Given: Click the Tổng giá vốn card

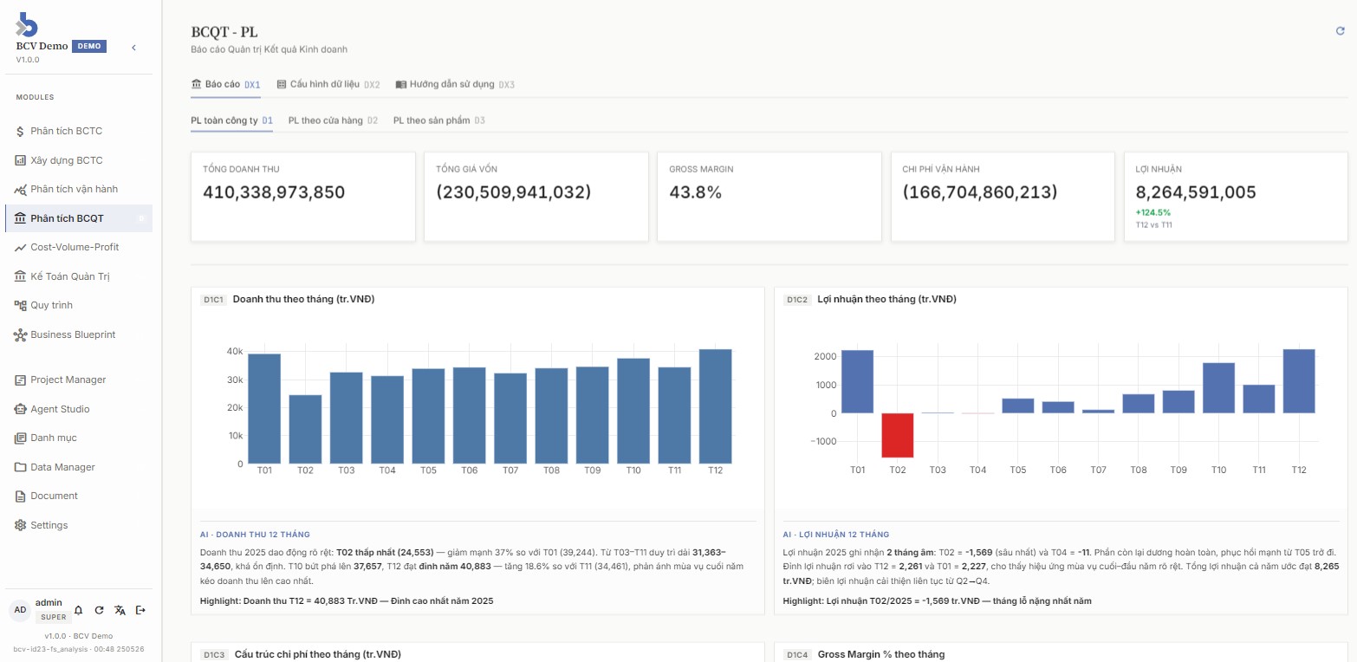Looking at the screenshot, I should click(x=536, y=197).
